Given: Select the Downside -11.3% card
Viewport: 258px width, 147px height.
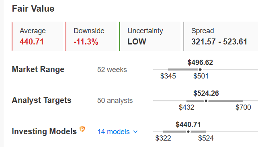Looking at the screenshot, I should [x=91, y=36].
